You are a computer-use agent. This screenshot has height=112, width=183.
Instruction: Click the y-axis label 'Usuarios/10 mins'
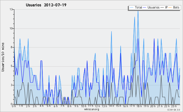tap(3, 57)
